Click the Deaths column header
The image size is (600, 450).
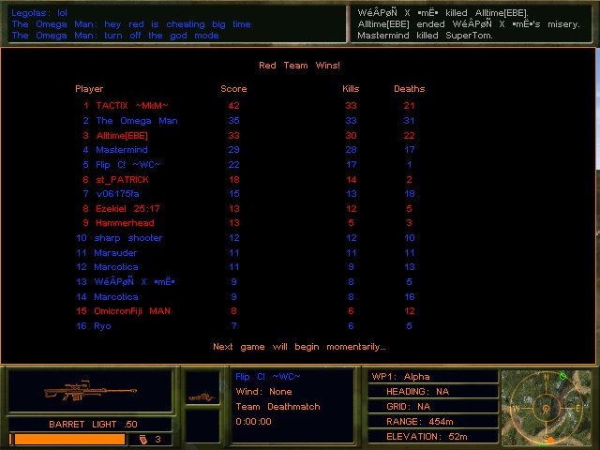pos(409,89)
